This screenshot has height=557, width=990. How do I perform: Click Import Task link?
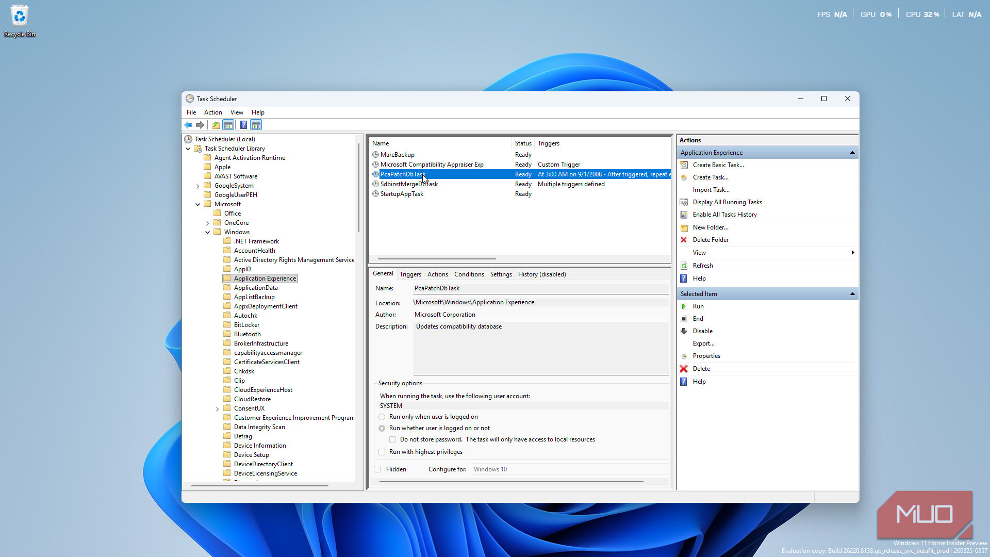click(711, 190)
